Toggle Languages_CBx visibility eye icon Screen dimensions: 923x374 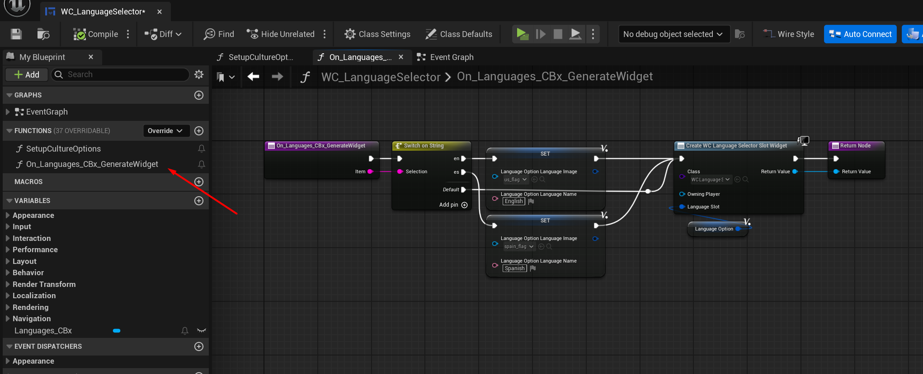(x=202, y=331)
